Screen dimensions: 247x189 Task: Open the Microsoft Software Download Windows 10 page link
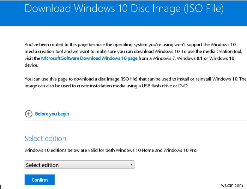click(x=89, y=58)
